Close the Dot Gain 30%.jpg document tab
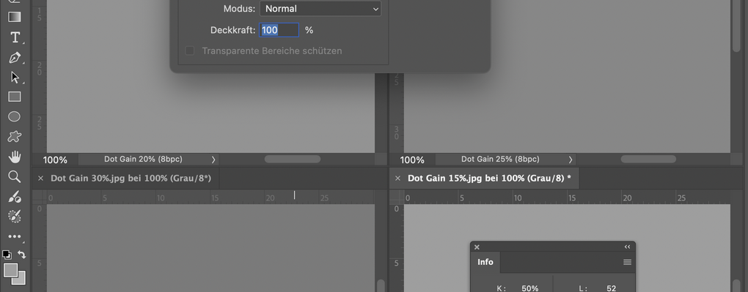The height and width of the screenshot is (292, 748). 40,178
